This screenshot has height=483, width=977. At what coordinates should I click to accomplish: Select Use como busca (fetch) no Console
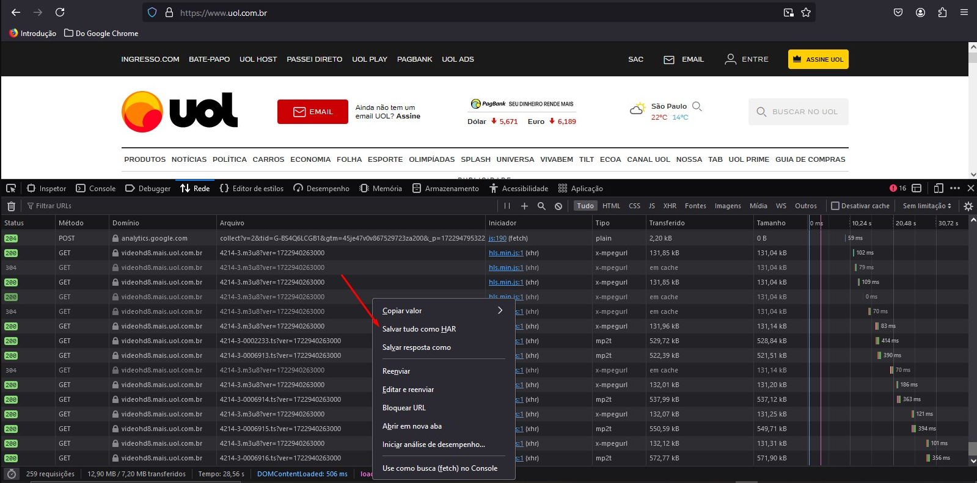(444, 468)
